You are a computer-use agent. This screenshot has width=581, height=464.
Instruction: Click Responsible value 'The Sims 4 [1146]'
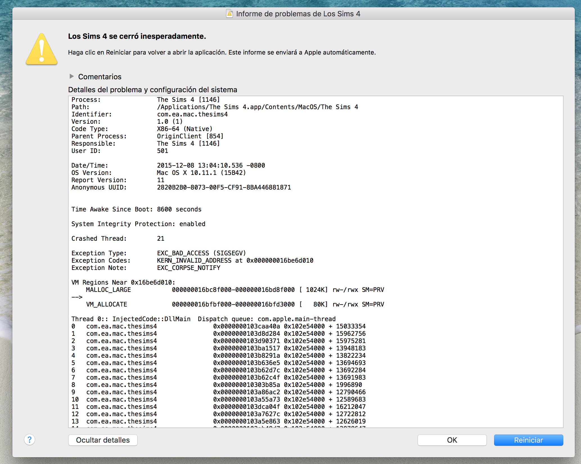(188, 143)
